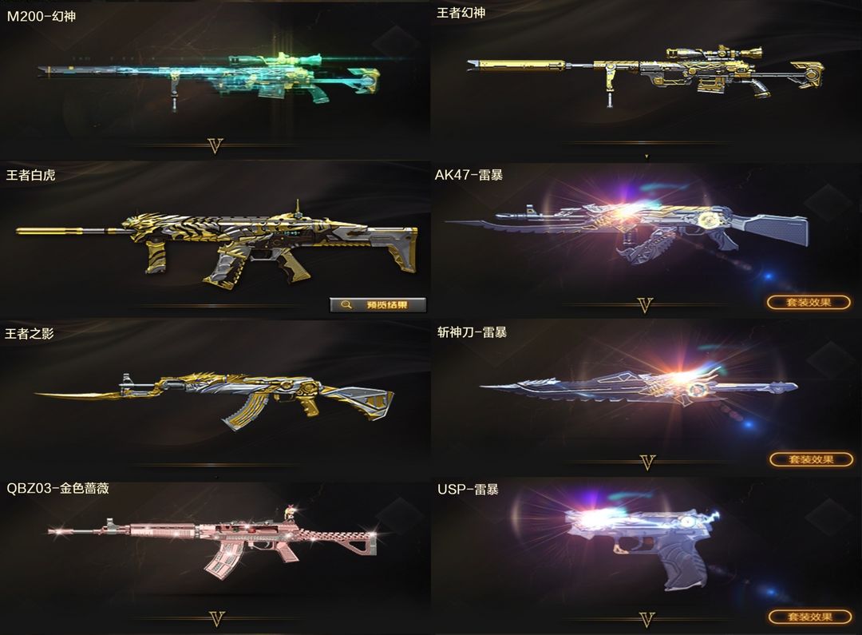Select the M200-幻神 sniper rifle image
Image resolution: width=862 pixels, height=635 pixels.
[x=209, y=80]
